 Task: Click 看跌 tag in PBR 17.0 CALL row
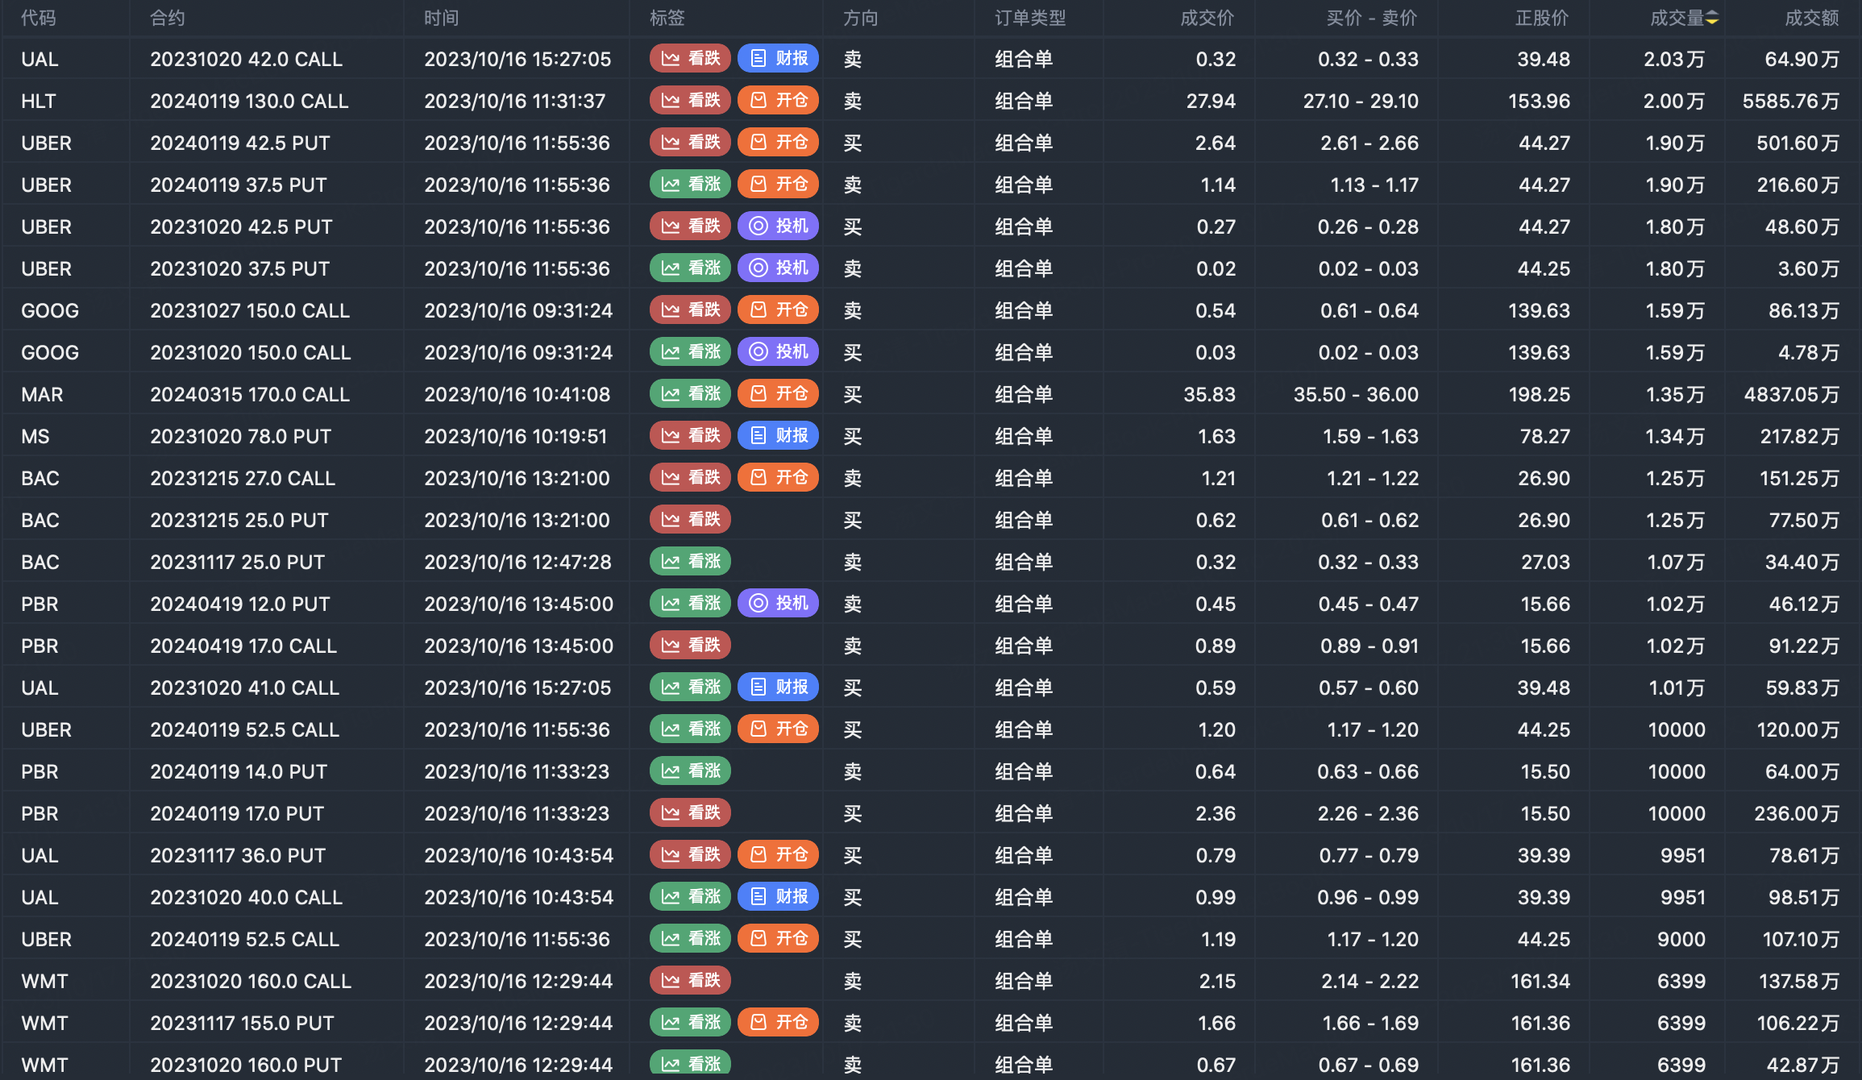[690, 645]
